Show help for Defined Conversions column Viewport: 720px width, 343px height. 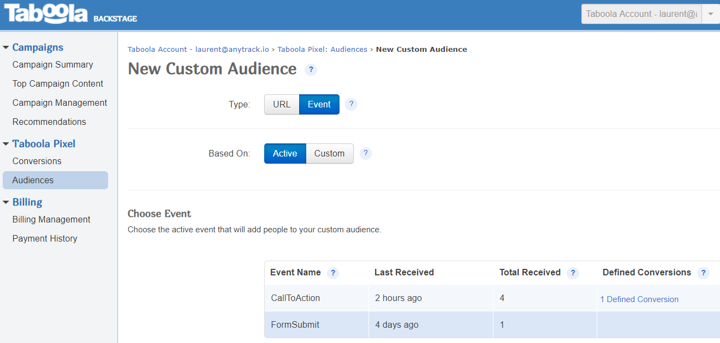[703, 273]
